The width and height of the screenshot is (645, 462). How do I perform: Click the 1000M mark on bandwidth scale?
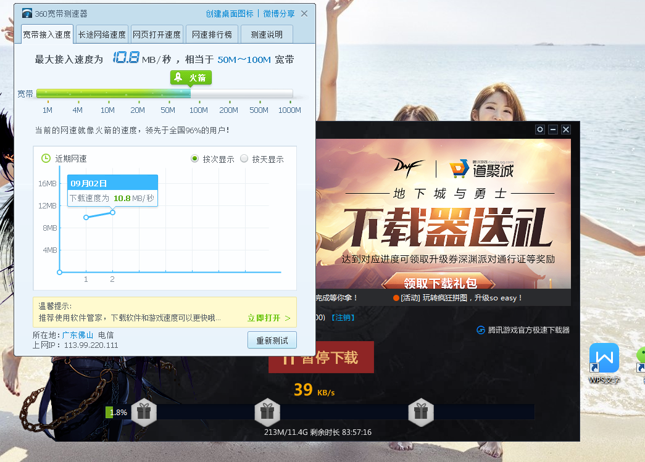[289, 110]
